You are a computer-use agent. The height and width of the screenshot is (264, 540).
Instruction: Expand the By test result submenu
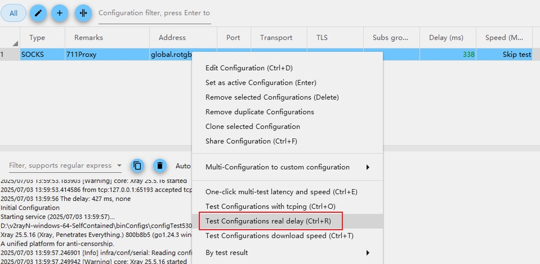point(368,253)
